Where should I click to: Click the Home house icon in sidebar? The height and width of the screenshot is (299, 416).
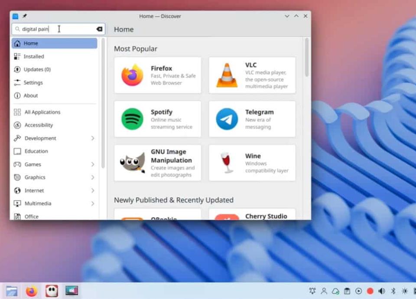point(17,43)
